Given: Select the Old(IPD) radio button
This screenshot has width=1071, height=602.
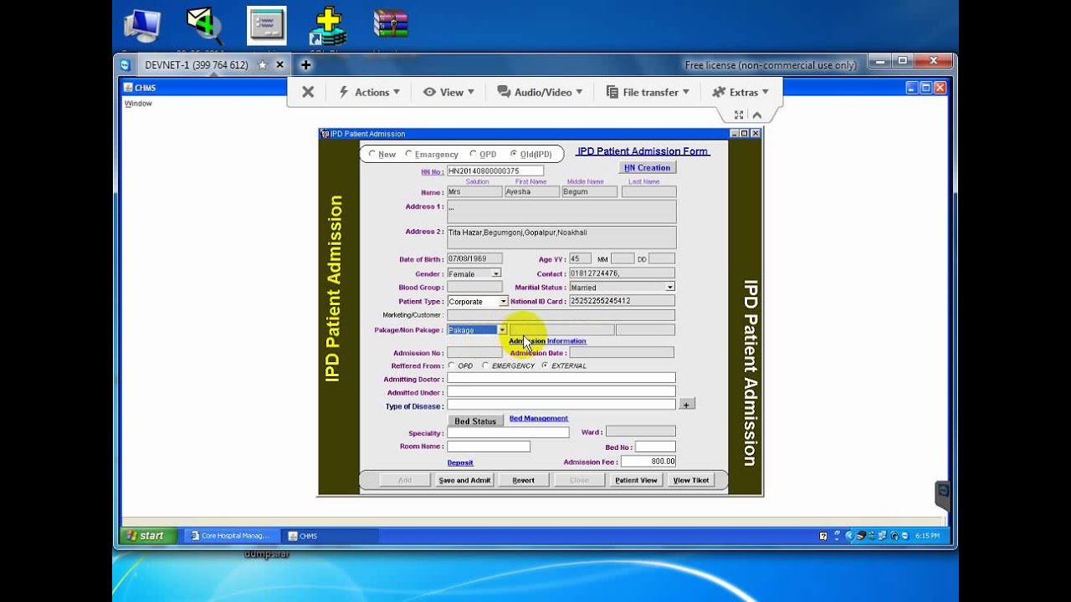Looking at the screenshot, I should tap(514, 154).
